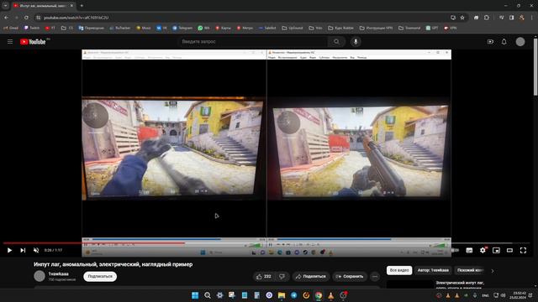Bookmark this page with the star icon

tap(462, 18)
